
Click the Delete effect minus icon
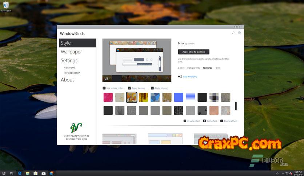click(x=222, y=121)
